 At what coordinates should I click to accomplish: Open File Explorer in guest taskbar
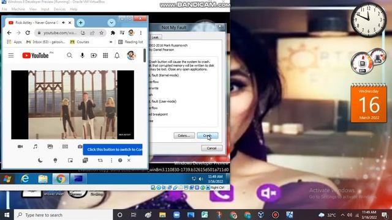[x=43, y=179]
